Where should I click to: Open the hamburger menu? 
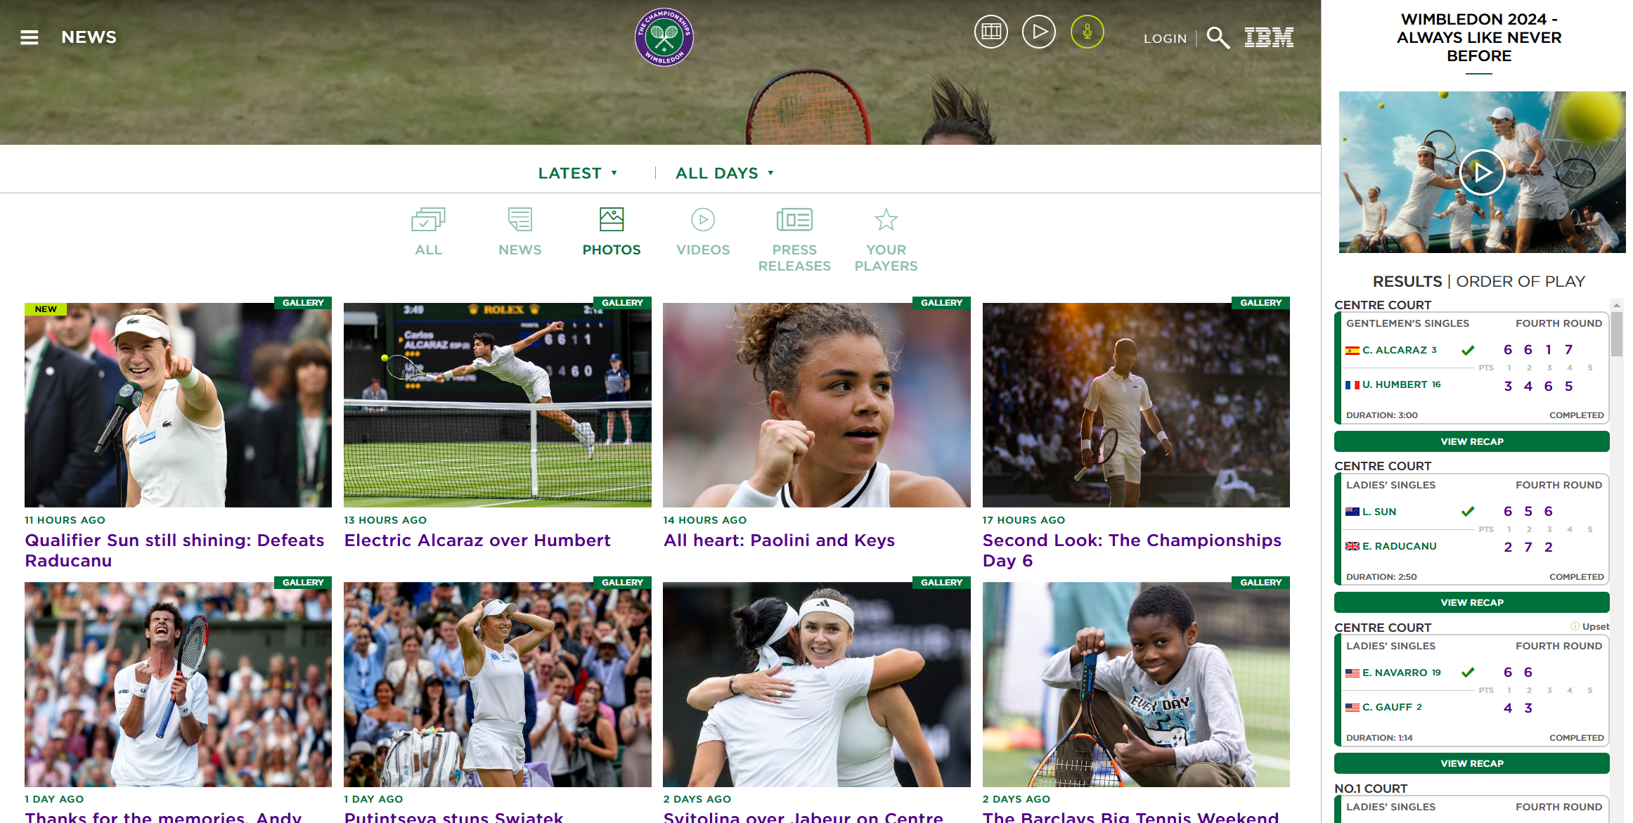pos(29,37)
